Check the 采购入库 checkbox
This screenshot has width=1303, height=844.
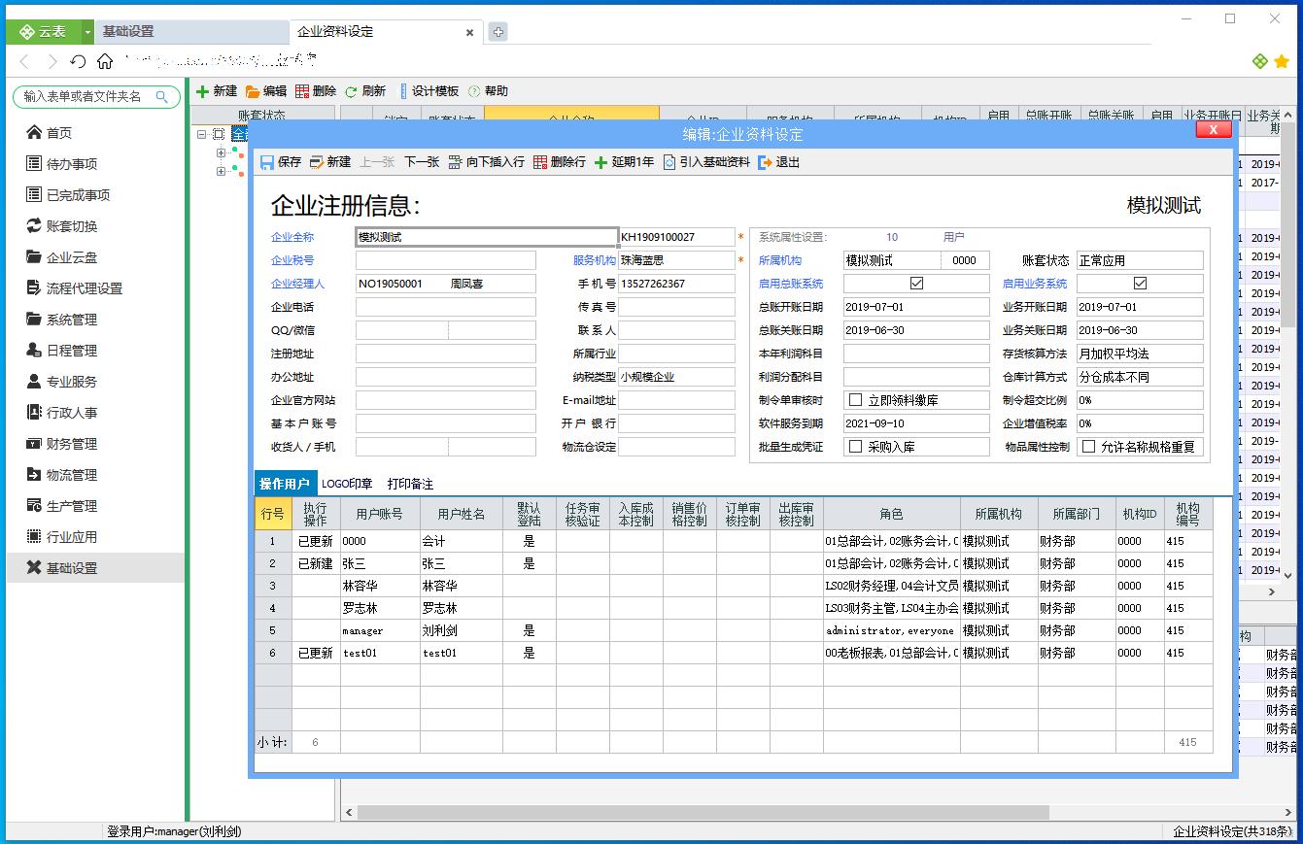point(853,446)
